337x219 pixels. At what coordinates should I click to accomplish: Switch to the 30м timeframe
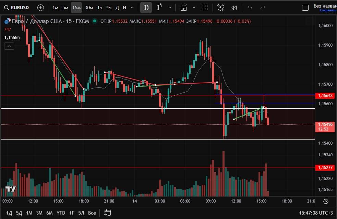(88, 8)
